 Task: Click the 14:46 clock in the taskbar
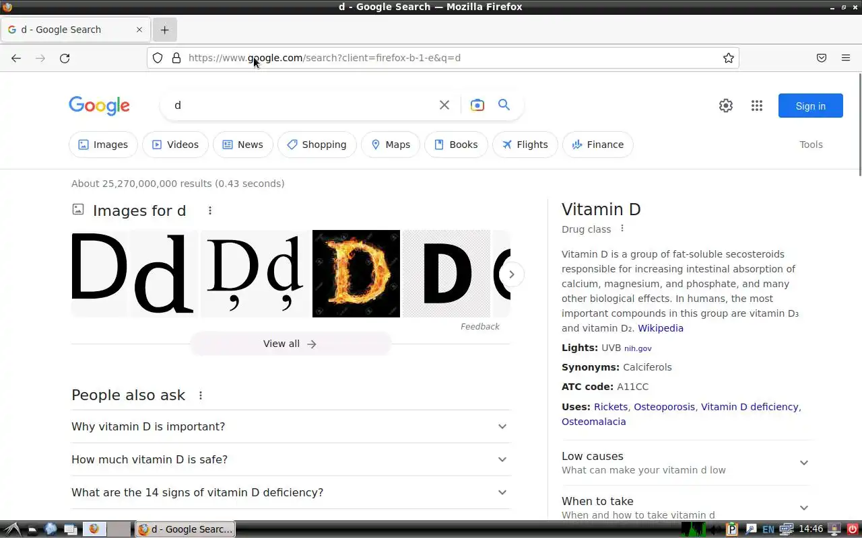pyautogui.click(x=811, y=529)
